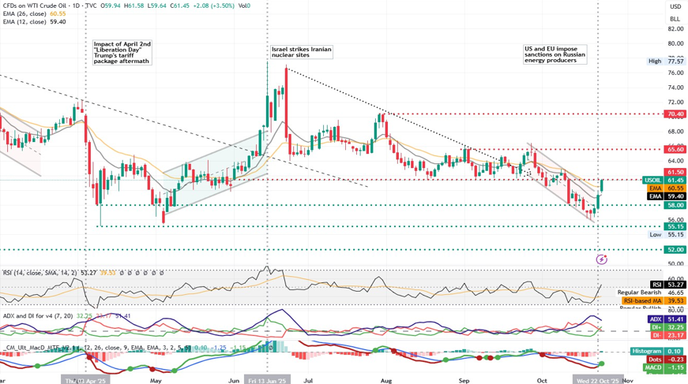The width and height of the screenshot is (688, 384).
Task: Open the BLL unit selector
Action: (675, 19)
